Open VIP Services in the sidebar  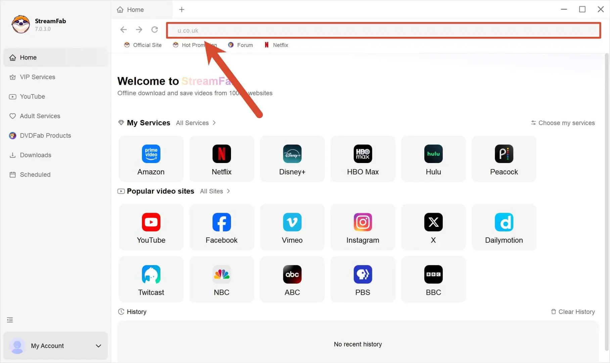point(56,77)
